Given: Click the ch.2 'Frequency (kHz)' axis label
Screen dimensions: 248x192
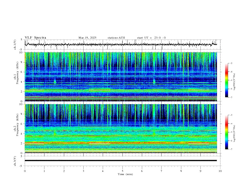Looking at the screenshot, I should [18, 125].
